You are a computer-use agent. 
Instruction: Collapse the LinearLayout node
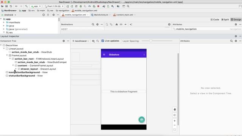tap(4, 49)
